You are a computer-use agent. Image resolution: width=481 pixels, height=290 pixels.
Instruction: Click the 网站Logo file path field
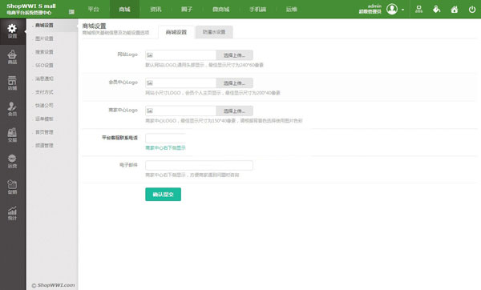pyautogui.click(x=181, y=55)
